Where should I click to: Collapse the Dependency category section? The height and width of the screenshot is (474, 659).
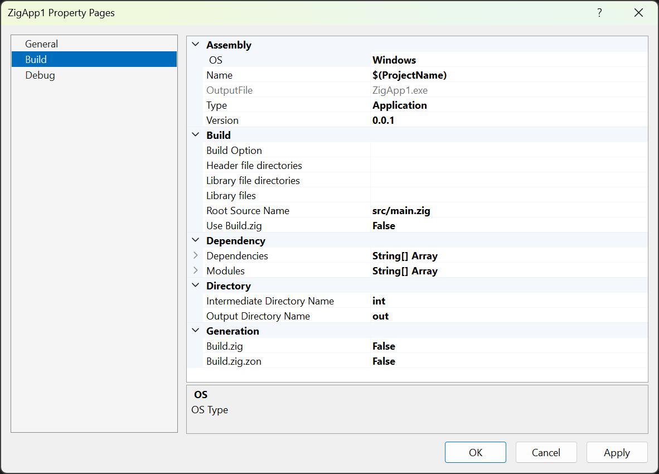tap(195, 240)
